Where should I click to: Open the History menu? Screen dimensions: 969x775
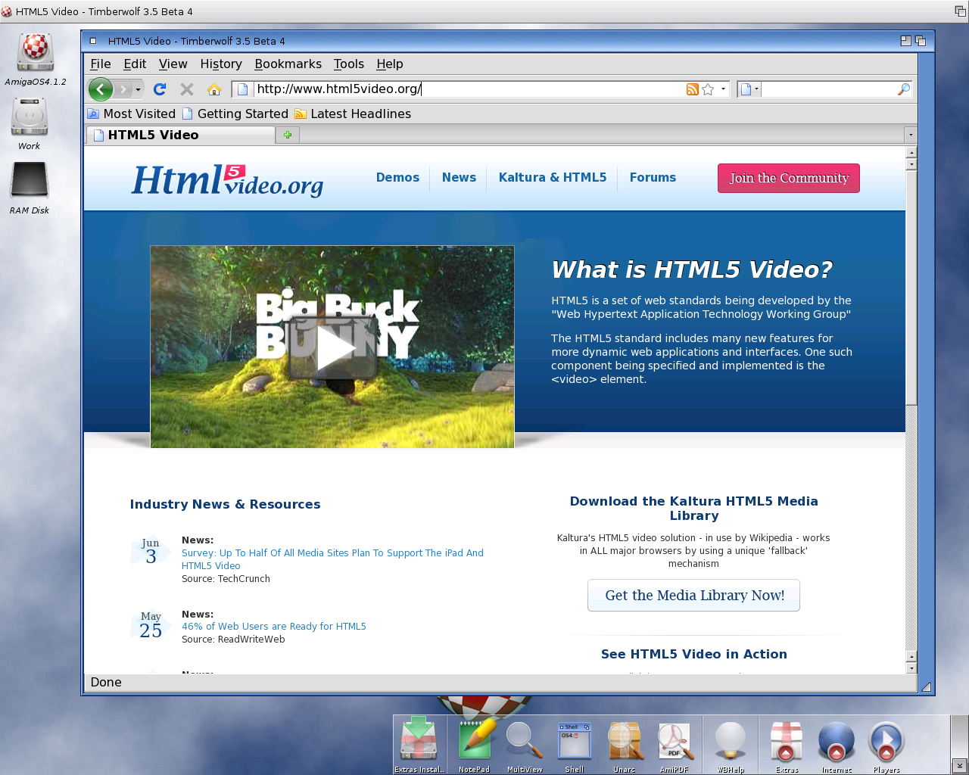coord(221,64)
